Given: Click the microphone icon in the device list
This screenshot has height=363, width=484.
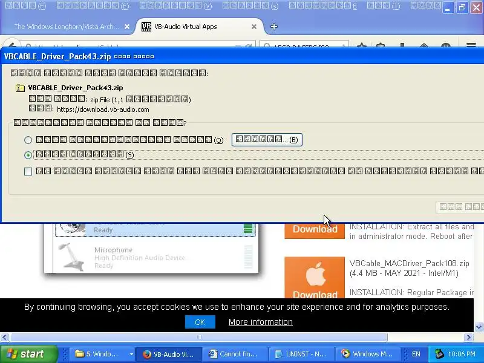Looking at the screenshot, I should tap(71, 257).
